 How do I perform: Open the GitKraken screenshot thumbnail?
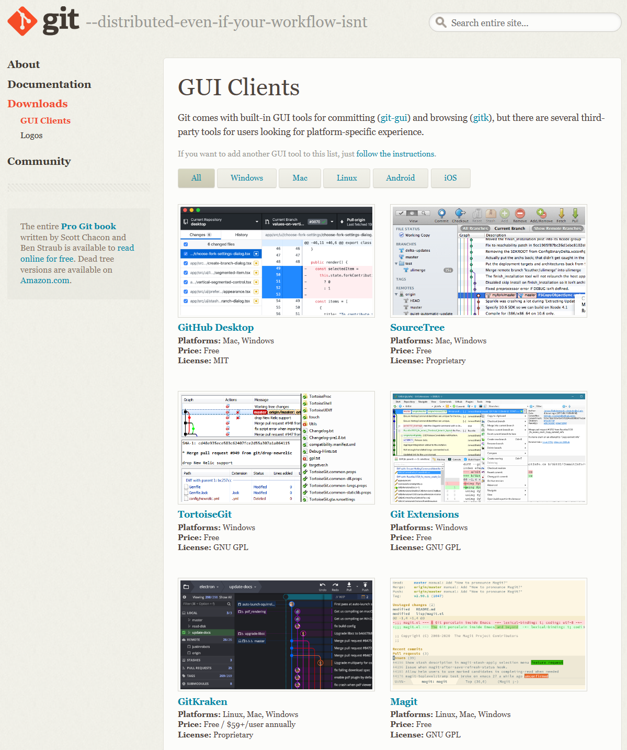(x=276, y=634)
